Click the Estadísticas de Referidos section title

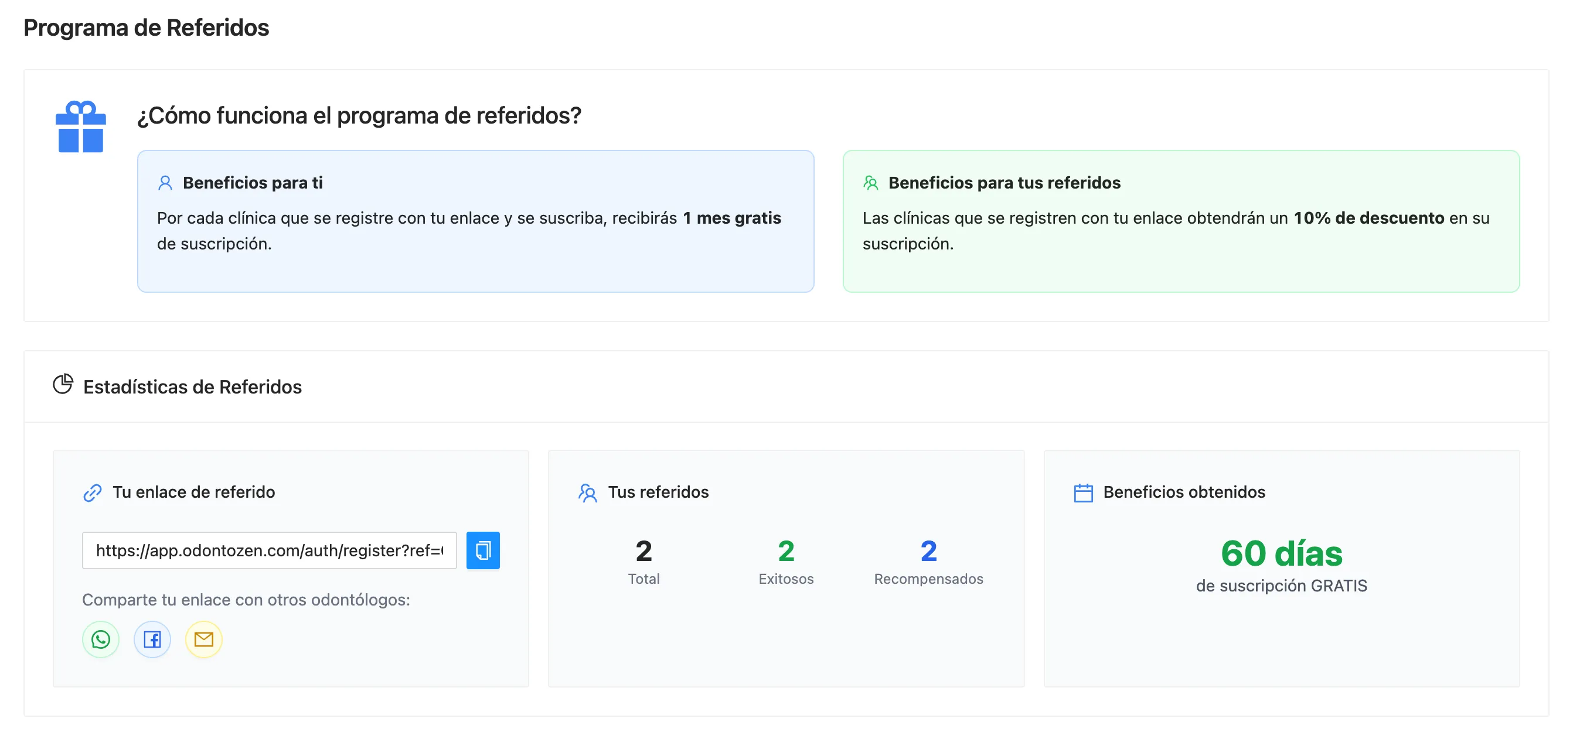[192, 386]
